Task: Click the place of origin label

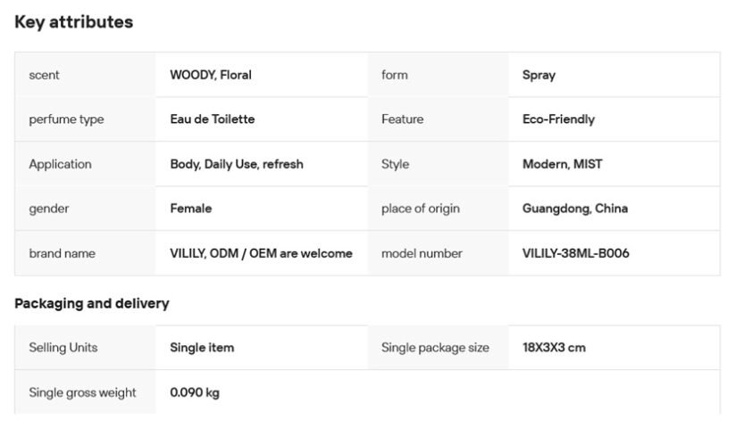Action: (x=421, y=209)
